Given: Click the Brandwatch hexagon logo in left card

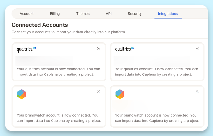Looking at the screenshot, I should [22, 94].
